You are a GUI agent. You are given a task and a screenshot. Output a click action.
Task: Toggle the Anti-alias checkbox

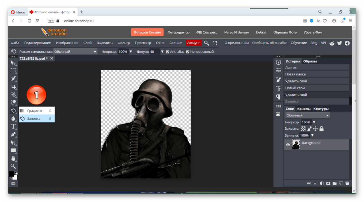(168, 52)
